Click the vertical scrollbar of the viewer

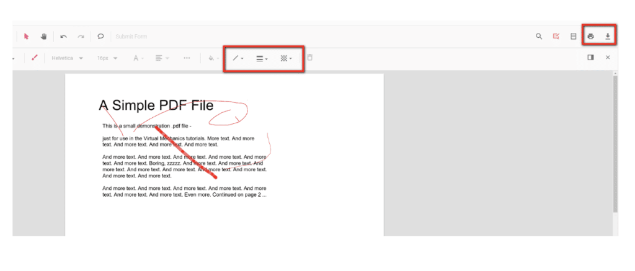[x=616, y=143]
